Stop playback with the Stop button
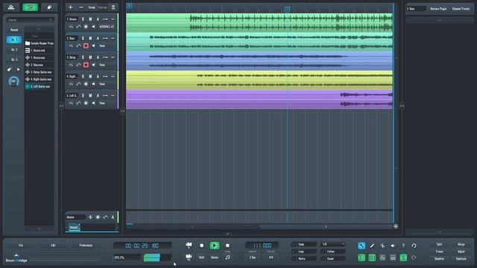This screenshot has width=477, height=268. click(x=227, y=246)
